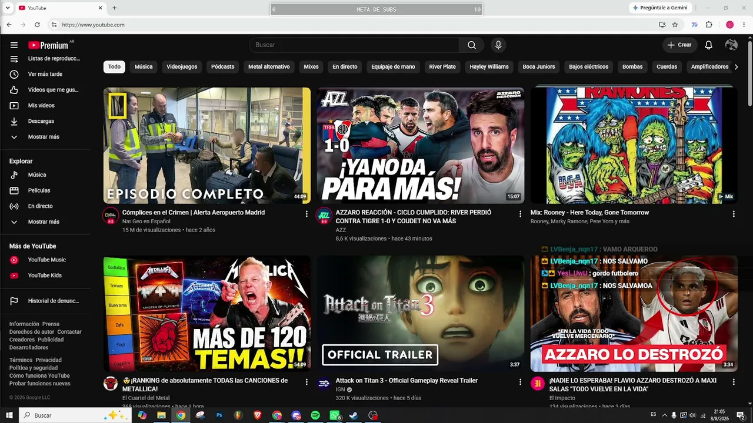The height and width of the screenshot is (423, 753).
Task: Open options menu for Cómplices en el Crimen video
Action: 306,214
